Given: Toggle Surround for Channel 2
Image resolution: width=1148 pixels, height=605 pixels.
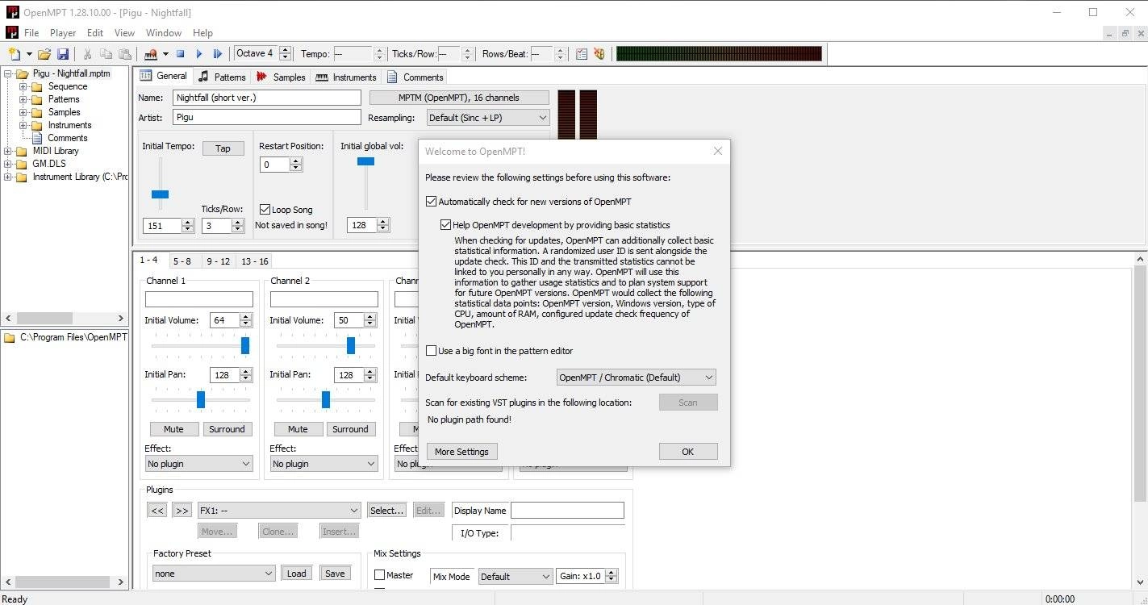Looking at the screenshot, I should click(x=350, y=429).
